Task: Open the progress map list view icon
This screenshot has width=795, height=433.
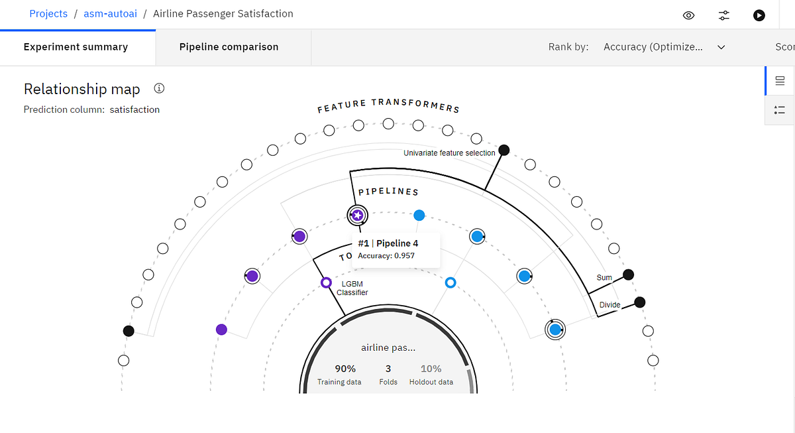Action: coord(780,110)
